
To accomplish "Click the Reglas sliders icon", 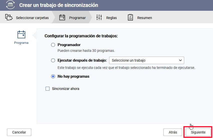I will pyautogui.click(x=99, y=18).
